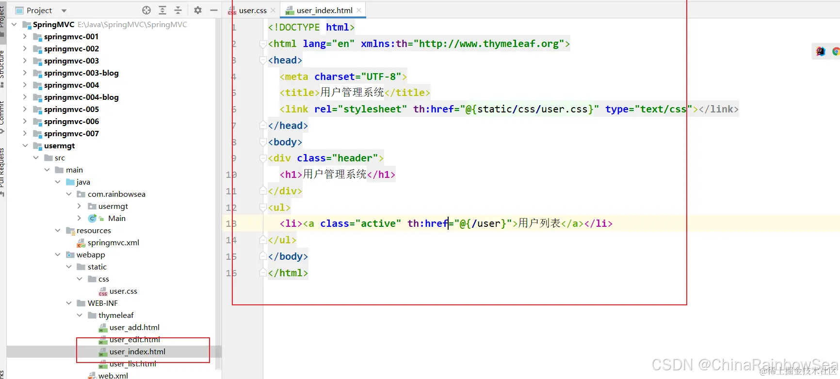Open user_add.html file
The width and height of the screenshot is (840, 379).
click(x=134, y=327)
